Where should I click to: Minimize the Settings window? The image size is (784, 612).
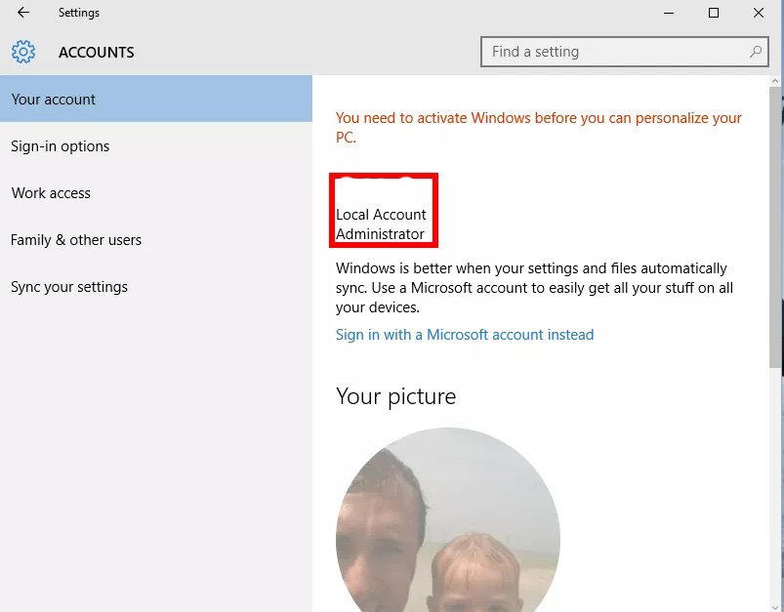point(668,13)
